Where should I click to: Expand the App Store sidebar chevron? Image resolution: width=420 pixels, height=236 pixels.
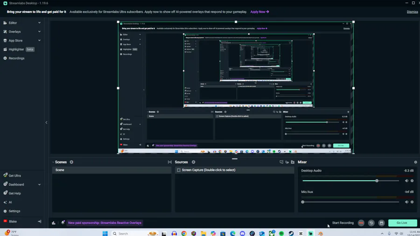(39, 41)
